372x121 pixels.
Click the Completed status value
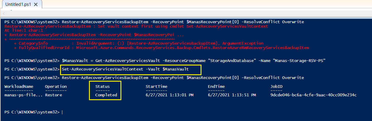click(106, 95)
